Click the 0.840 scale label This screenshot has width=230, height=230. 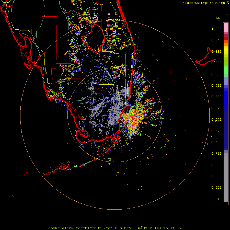coord(216,63)
